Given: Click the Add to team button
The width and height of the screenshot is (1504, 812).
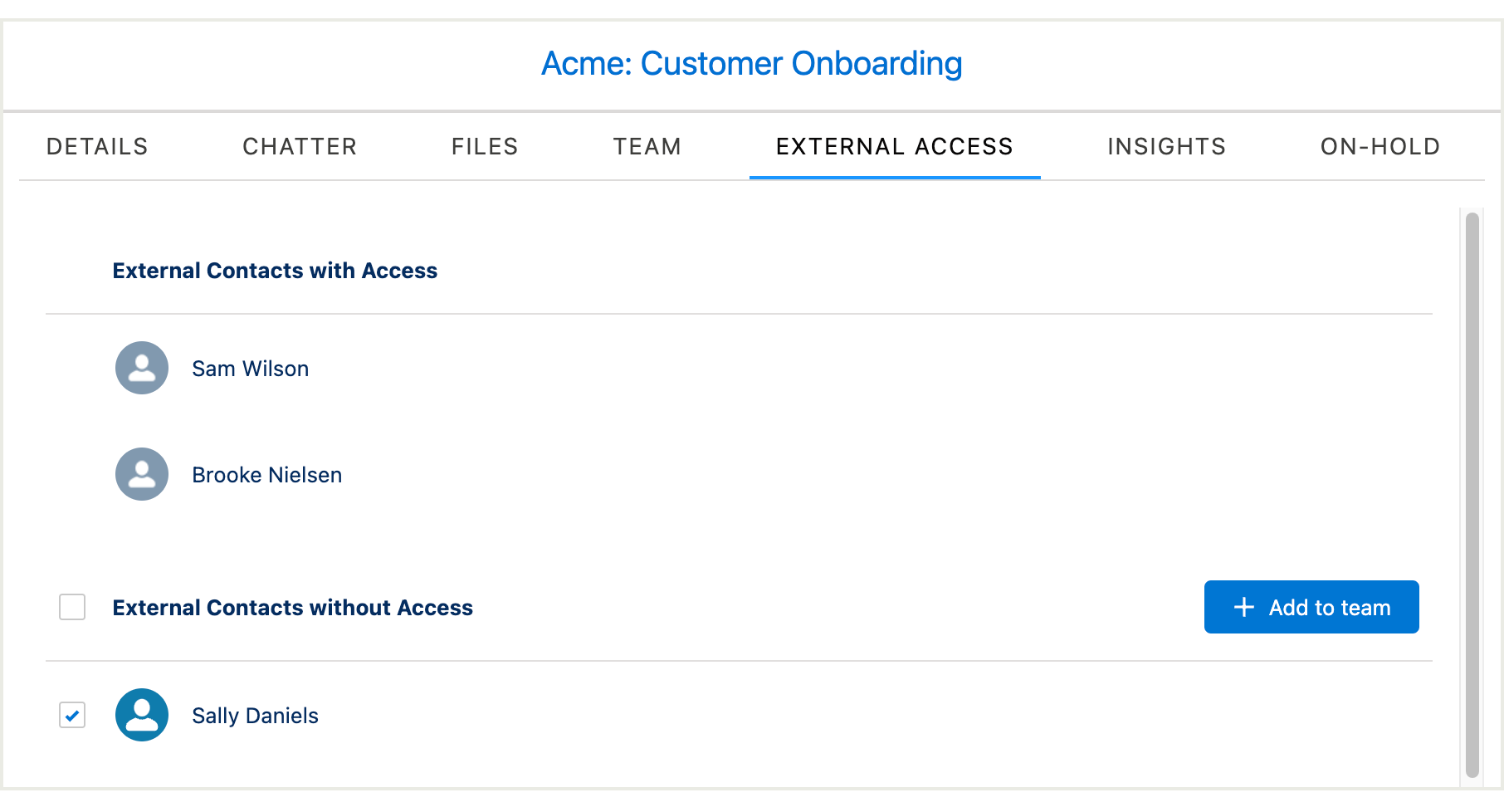Looking at the screenshot, I should 1311,607.
